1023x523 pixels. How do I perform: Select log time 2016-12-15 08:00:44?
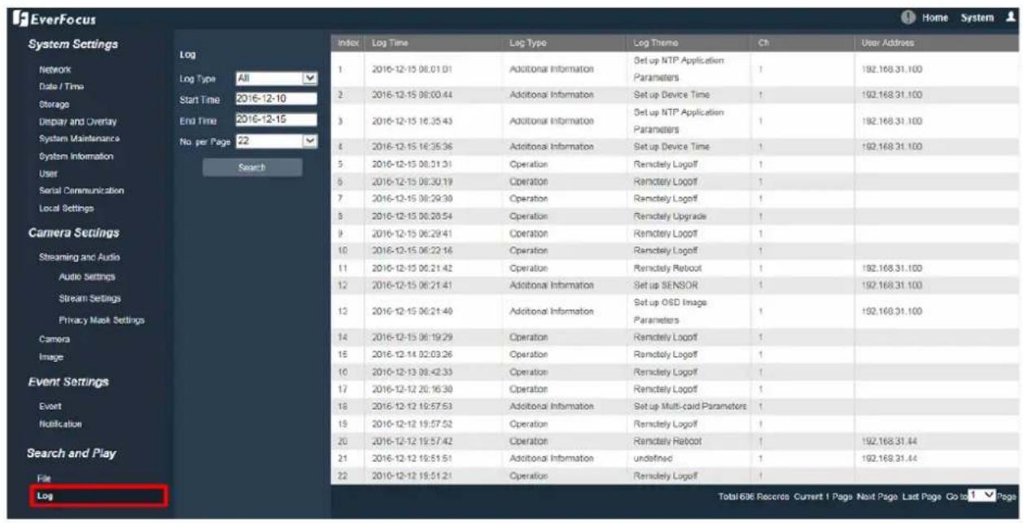(412, 94)
